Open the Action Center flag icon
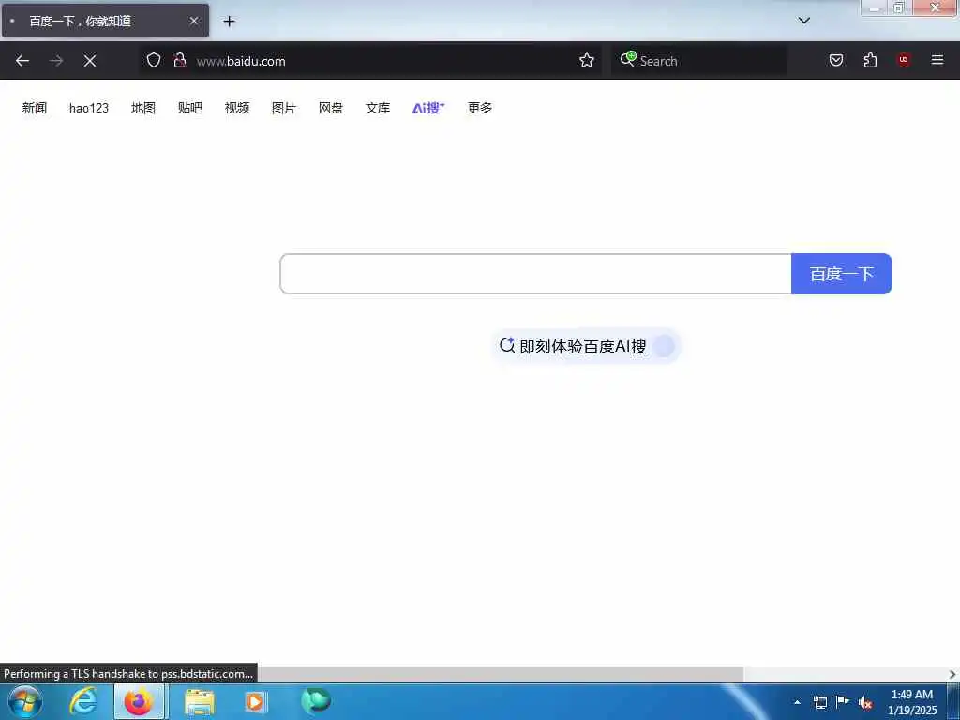This screenshot has width=960, height=720. click(843, 701)
